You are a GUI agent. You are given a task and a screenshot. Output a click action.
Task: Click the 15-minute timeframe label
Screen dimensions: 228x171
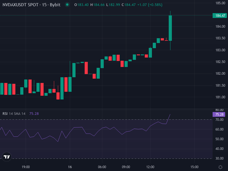click(x=44, y=5)
